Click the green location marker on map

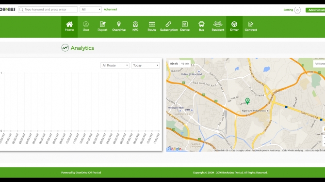point(247,101)
